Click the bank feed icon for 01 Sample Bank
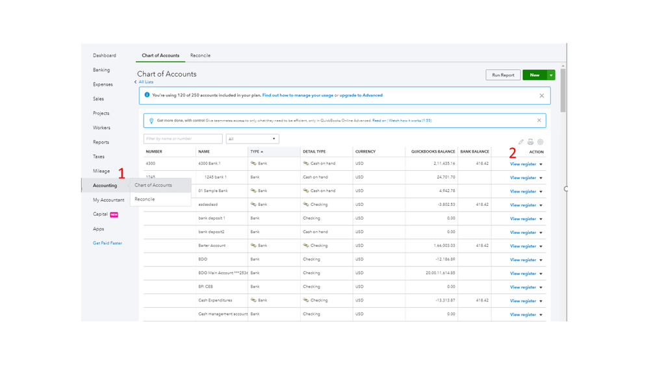This screenshot has width=649, height=365. [x=253, y=191]
